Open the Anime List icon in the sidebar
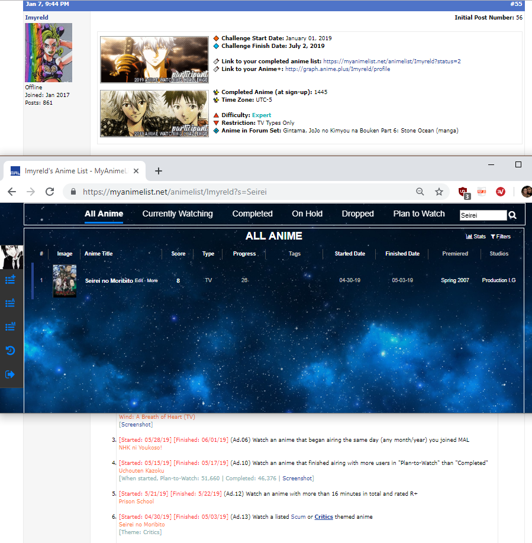 pos(11,303)
